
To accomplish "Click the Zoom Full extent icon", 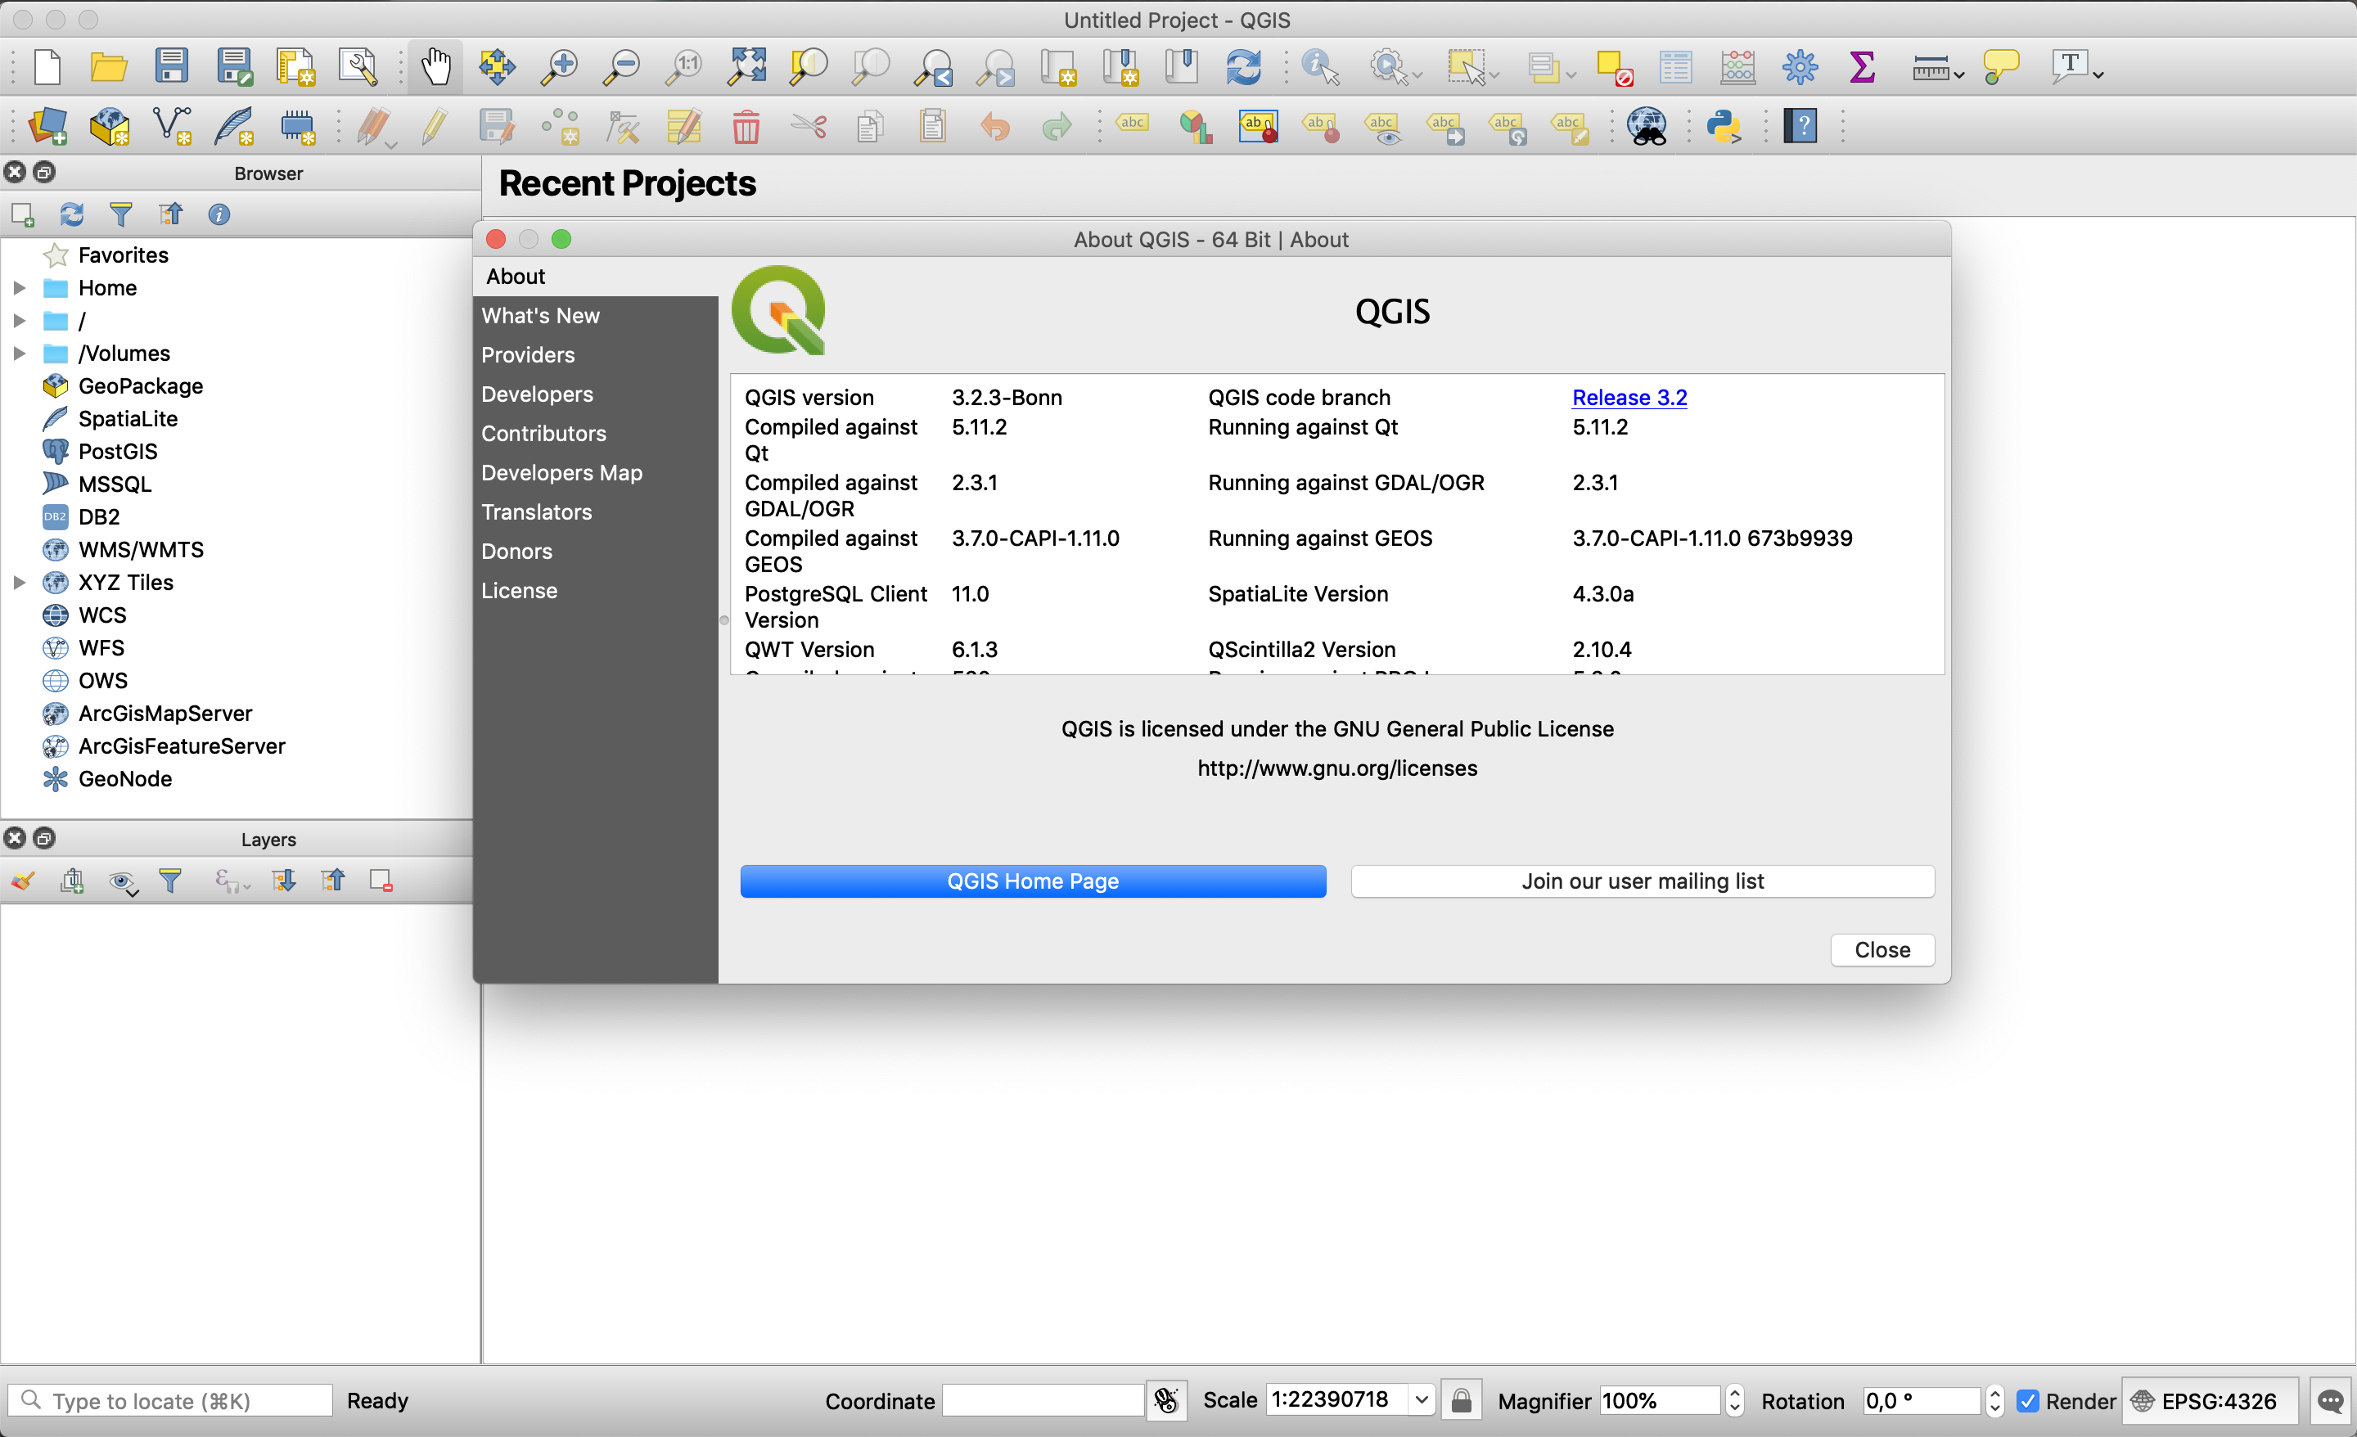I will [x=747, y=67].
